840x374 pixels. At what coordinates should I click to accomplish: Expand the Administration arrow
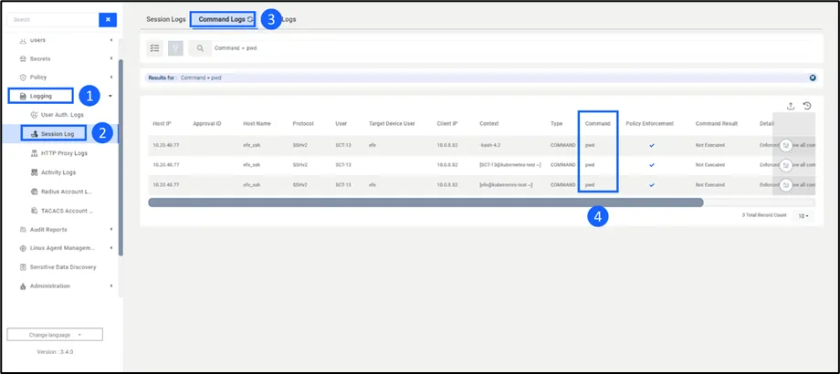[x=111, y=286]
